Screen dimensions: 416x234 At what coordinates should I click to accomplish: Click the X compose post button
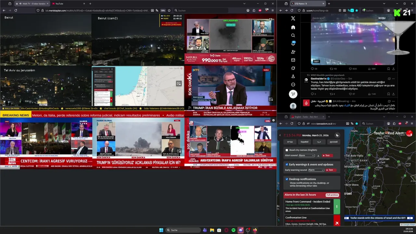click(293, 94)
